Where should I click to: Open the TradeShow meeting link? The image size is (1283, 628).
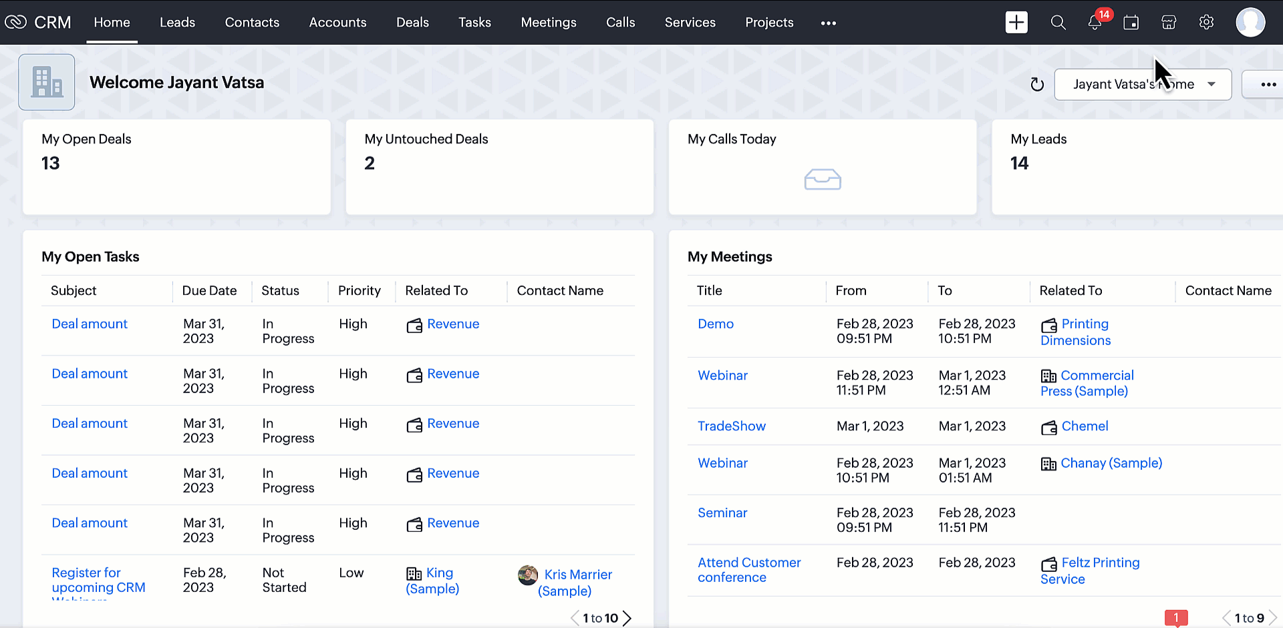(731, 426)
